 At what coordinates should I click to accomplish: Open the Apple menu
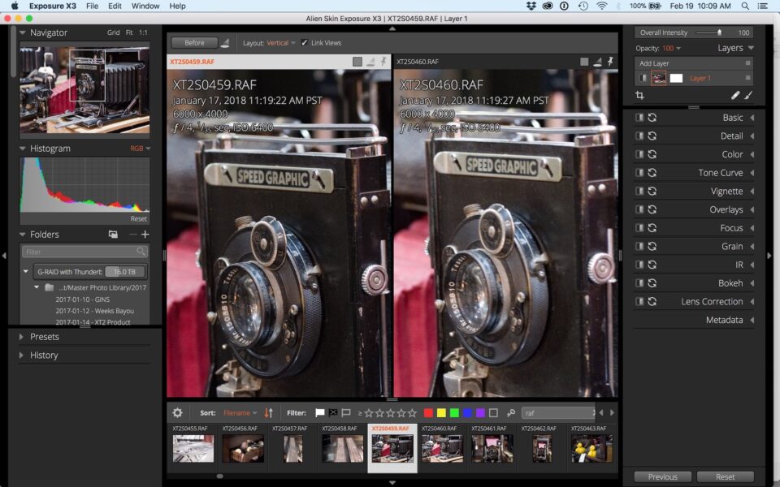tap(15, 6)
